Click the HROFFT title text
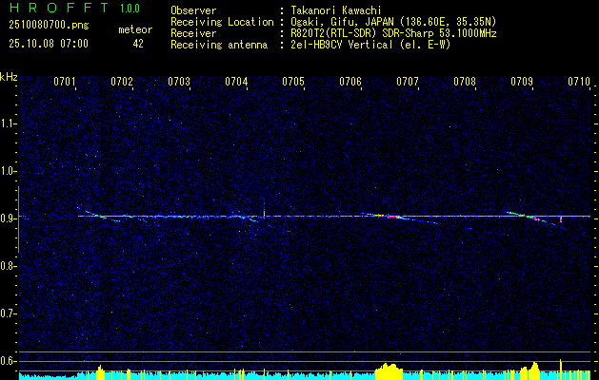The image size is (599, 380). (58, 8)
